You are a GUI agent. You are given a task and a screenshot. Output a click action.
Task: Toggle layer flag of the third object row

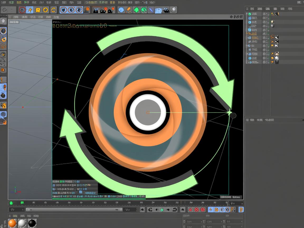pyautogui.click(x=264, y=22)
